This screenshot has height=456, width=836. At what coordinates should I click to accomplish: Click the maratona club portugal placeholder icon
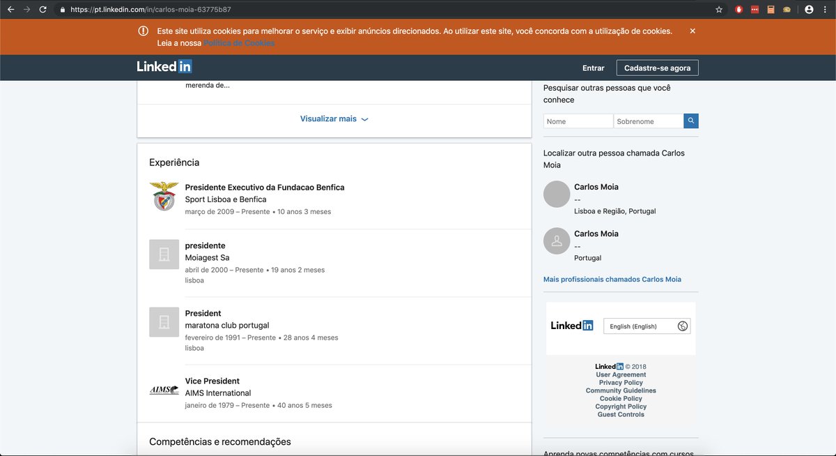[164, 322]
